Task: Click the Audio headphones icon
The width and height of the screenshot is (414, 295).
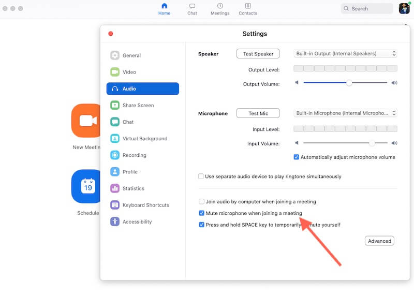Action: click(x=114, y=89)
